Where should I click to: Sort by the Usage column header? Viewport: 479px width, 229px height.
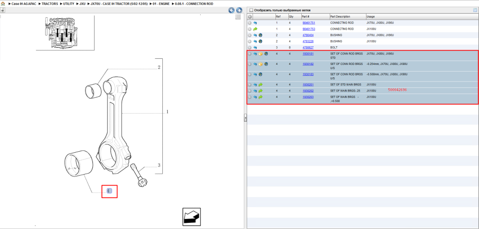tap(422, 17)
